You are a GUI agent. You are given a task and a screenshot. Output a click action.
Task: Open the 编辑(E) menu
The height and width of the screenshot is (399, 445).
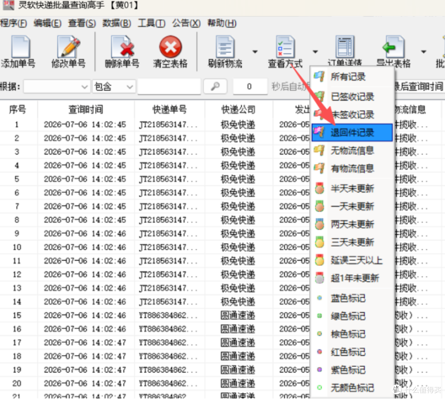tap(47, 23)
